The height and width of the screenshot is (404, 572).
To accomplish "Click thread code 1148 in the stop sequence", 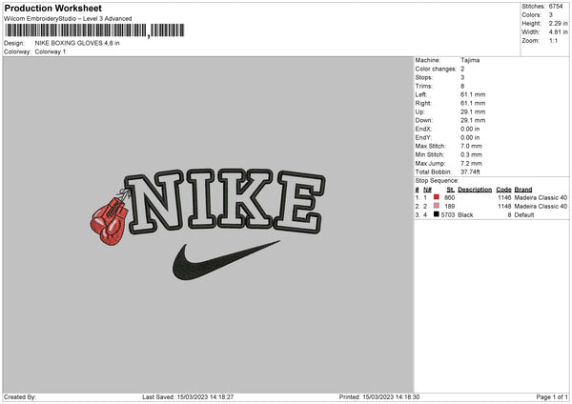I will [x=504, y=207].
